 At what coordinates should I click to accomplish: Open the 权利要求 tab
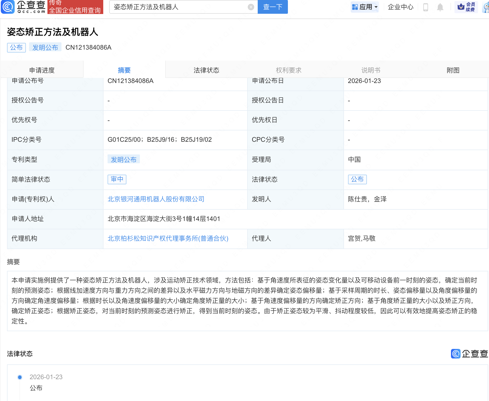[288, 70]
